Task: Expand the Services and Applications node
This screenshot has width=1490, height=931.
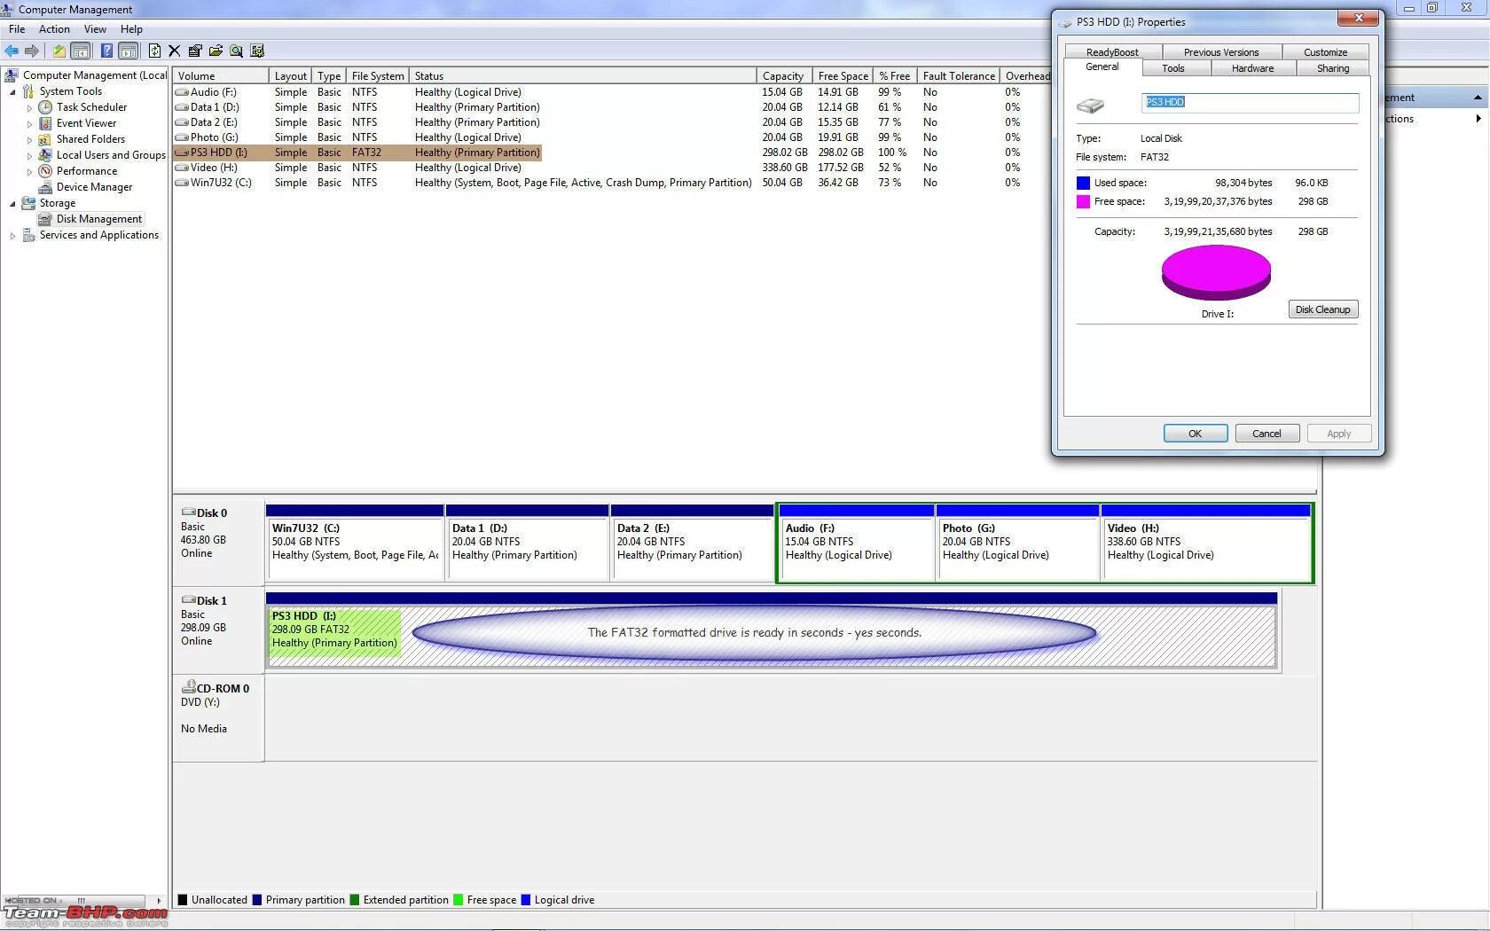Action: (12, 236)
